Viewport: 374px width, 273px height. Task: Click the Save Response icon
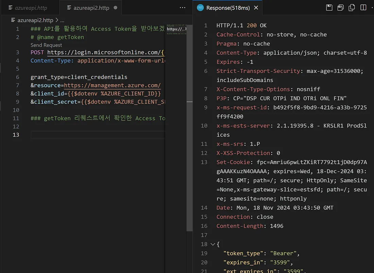(329, 7)
